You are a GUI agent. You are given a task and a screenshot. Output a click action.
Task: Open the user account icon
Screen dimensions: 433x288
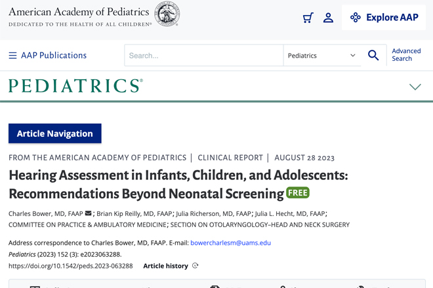coord(328,18)
